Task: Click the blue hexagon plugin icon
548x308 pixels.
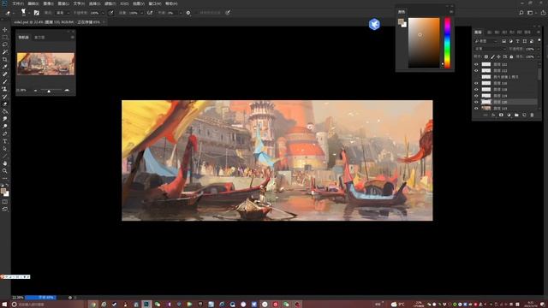Action: coord(374,24)
